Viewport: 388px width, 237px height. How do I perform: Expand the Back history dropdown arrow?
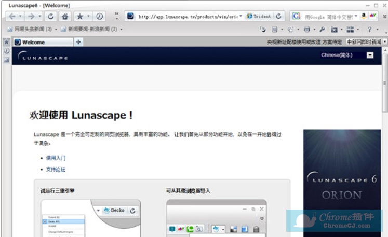coord(20,16)
